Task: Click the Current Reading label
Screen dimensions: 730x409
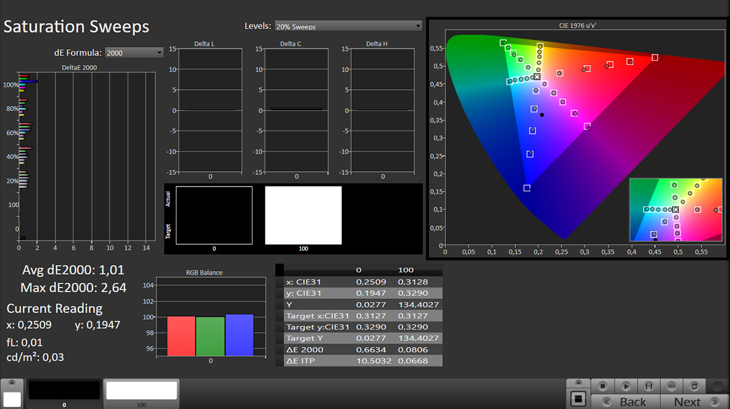Action: click(x=54, y=308)
